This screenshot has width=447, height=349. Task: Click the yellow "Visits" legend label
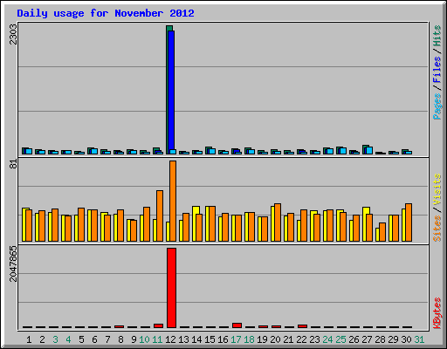tap(437, 190)
